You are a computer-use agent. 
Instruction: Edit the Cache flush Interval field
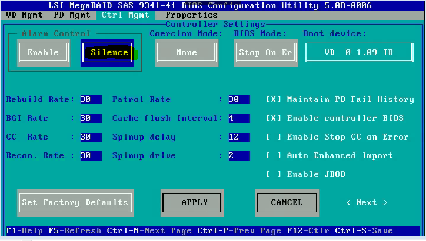click(x=239, y=118)
